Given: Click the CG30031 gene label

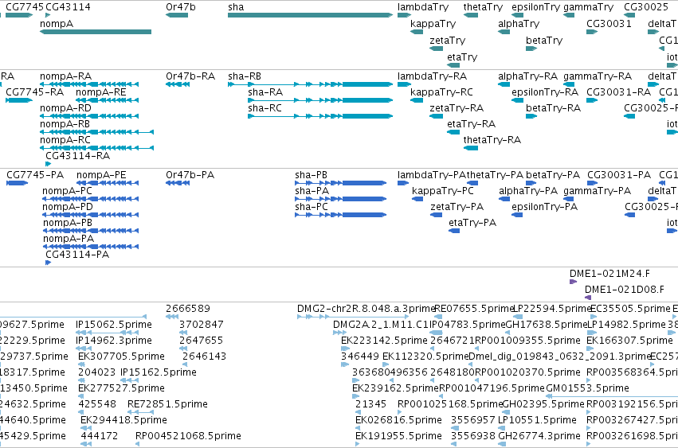Looking at the screenshot, I should pos(609,24).
